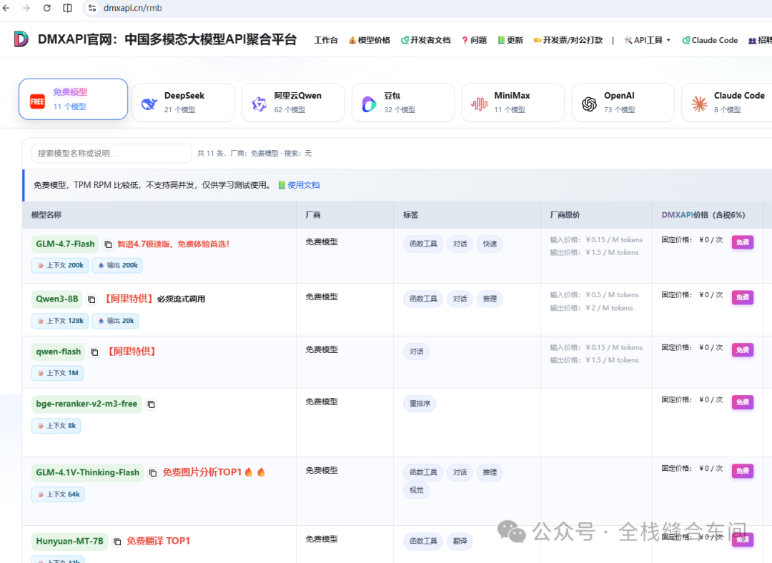Expand the API工具 dropdown menu
Viewport: 772px width, 563px height.
pos(648,41)
